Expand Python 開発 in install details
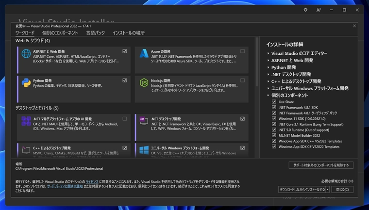The height and width of the screenshot is (210, 369). click(x=268, y=67)
